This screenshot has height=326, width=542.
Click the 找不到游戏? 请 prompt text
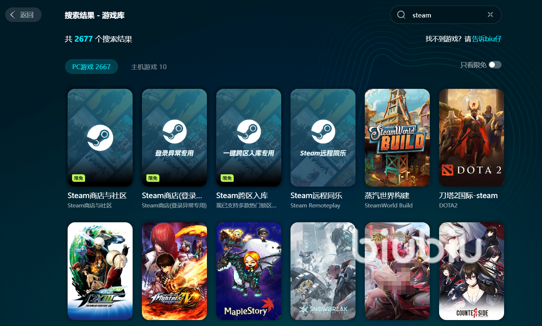(x=448, y=39)
